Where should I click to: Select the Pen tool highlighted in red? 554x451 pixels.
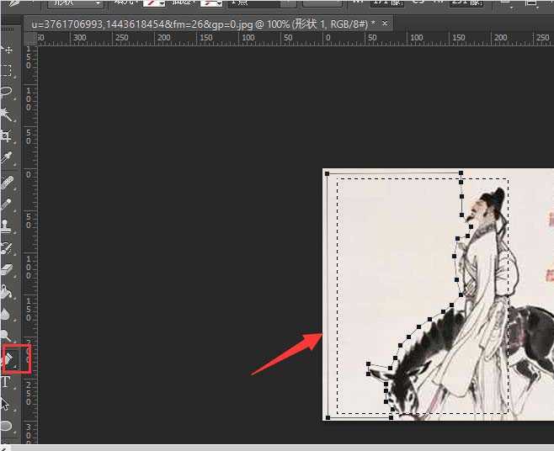pyautogui.click(x=11, y=359)
